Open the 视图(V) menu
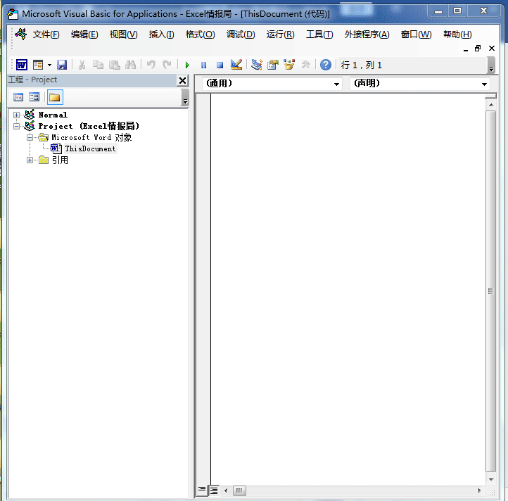The height and width of the screenshot is (501, 508). pos(123,34)
